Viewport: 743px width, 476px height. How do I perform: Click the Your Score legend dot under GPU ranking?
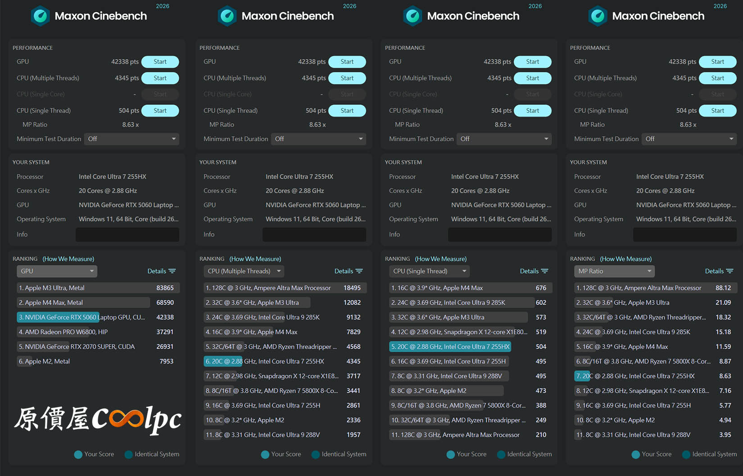click(78, 454)
